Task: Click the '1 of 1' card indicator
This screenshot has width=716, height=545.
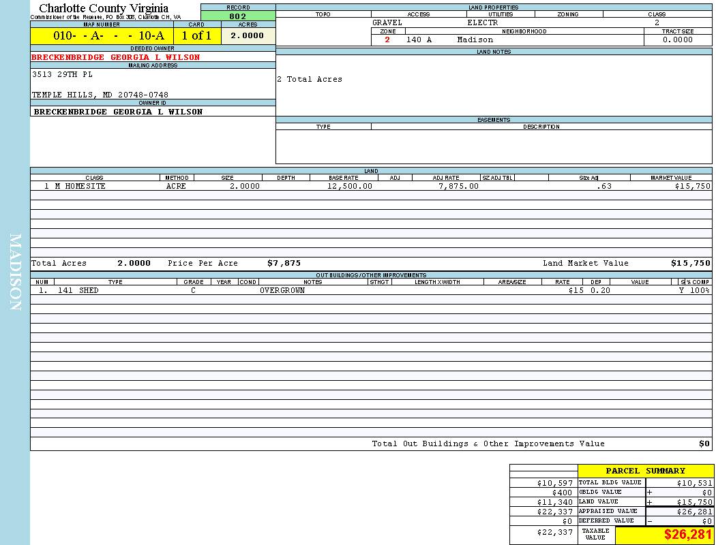Action: (196, 35)
